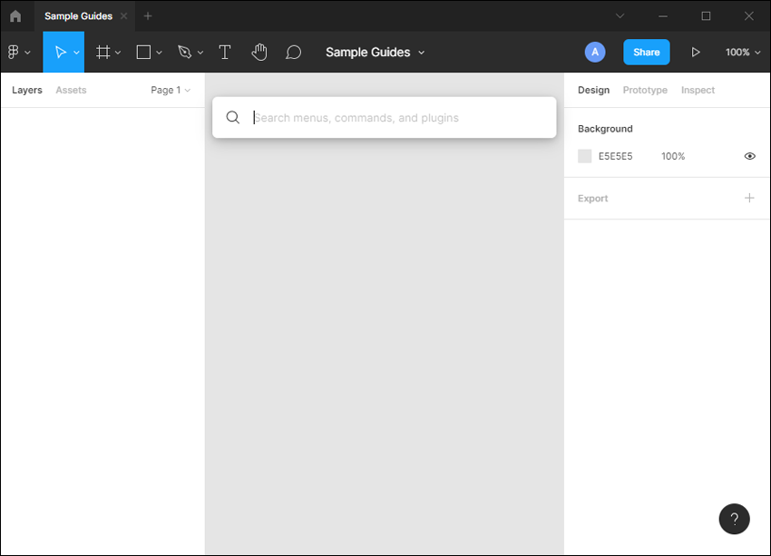
Task: Select the Hand tool
Action: pos(259,52)
